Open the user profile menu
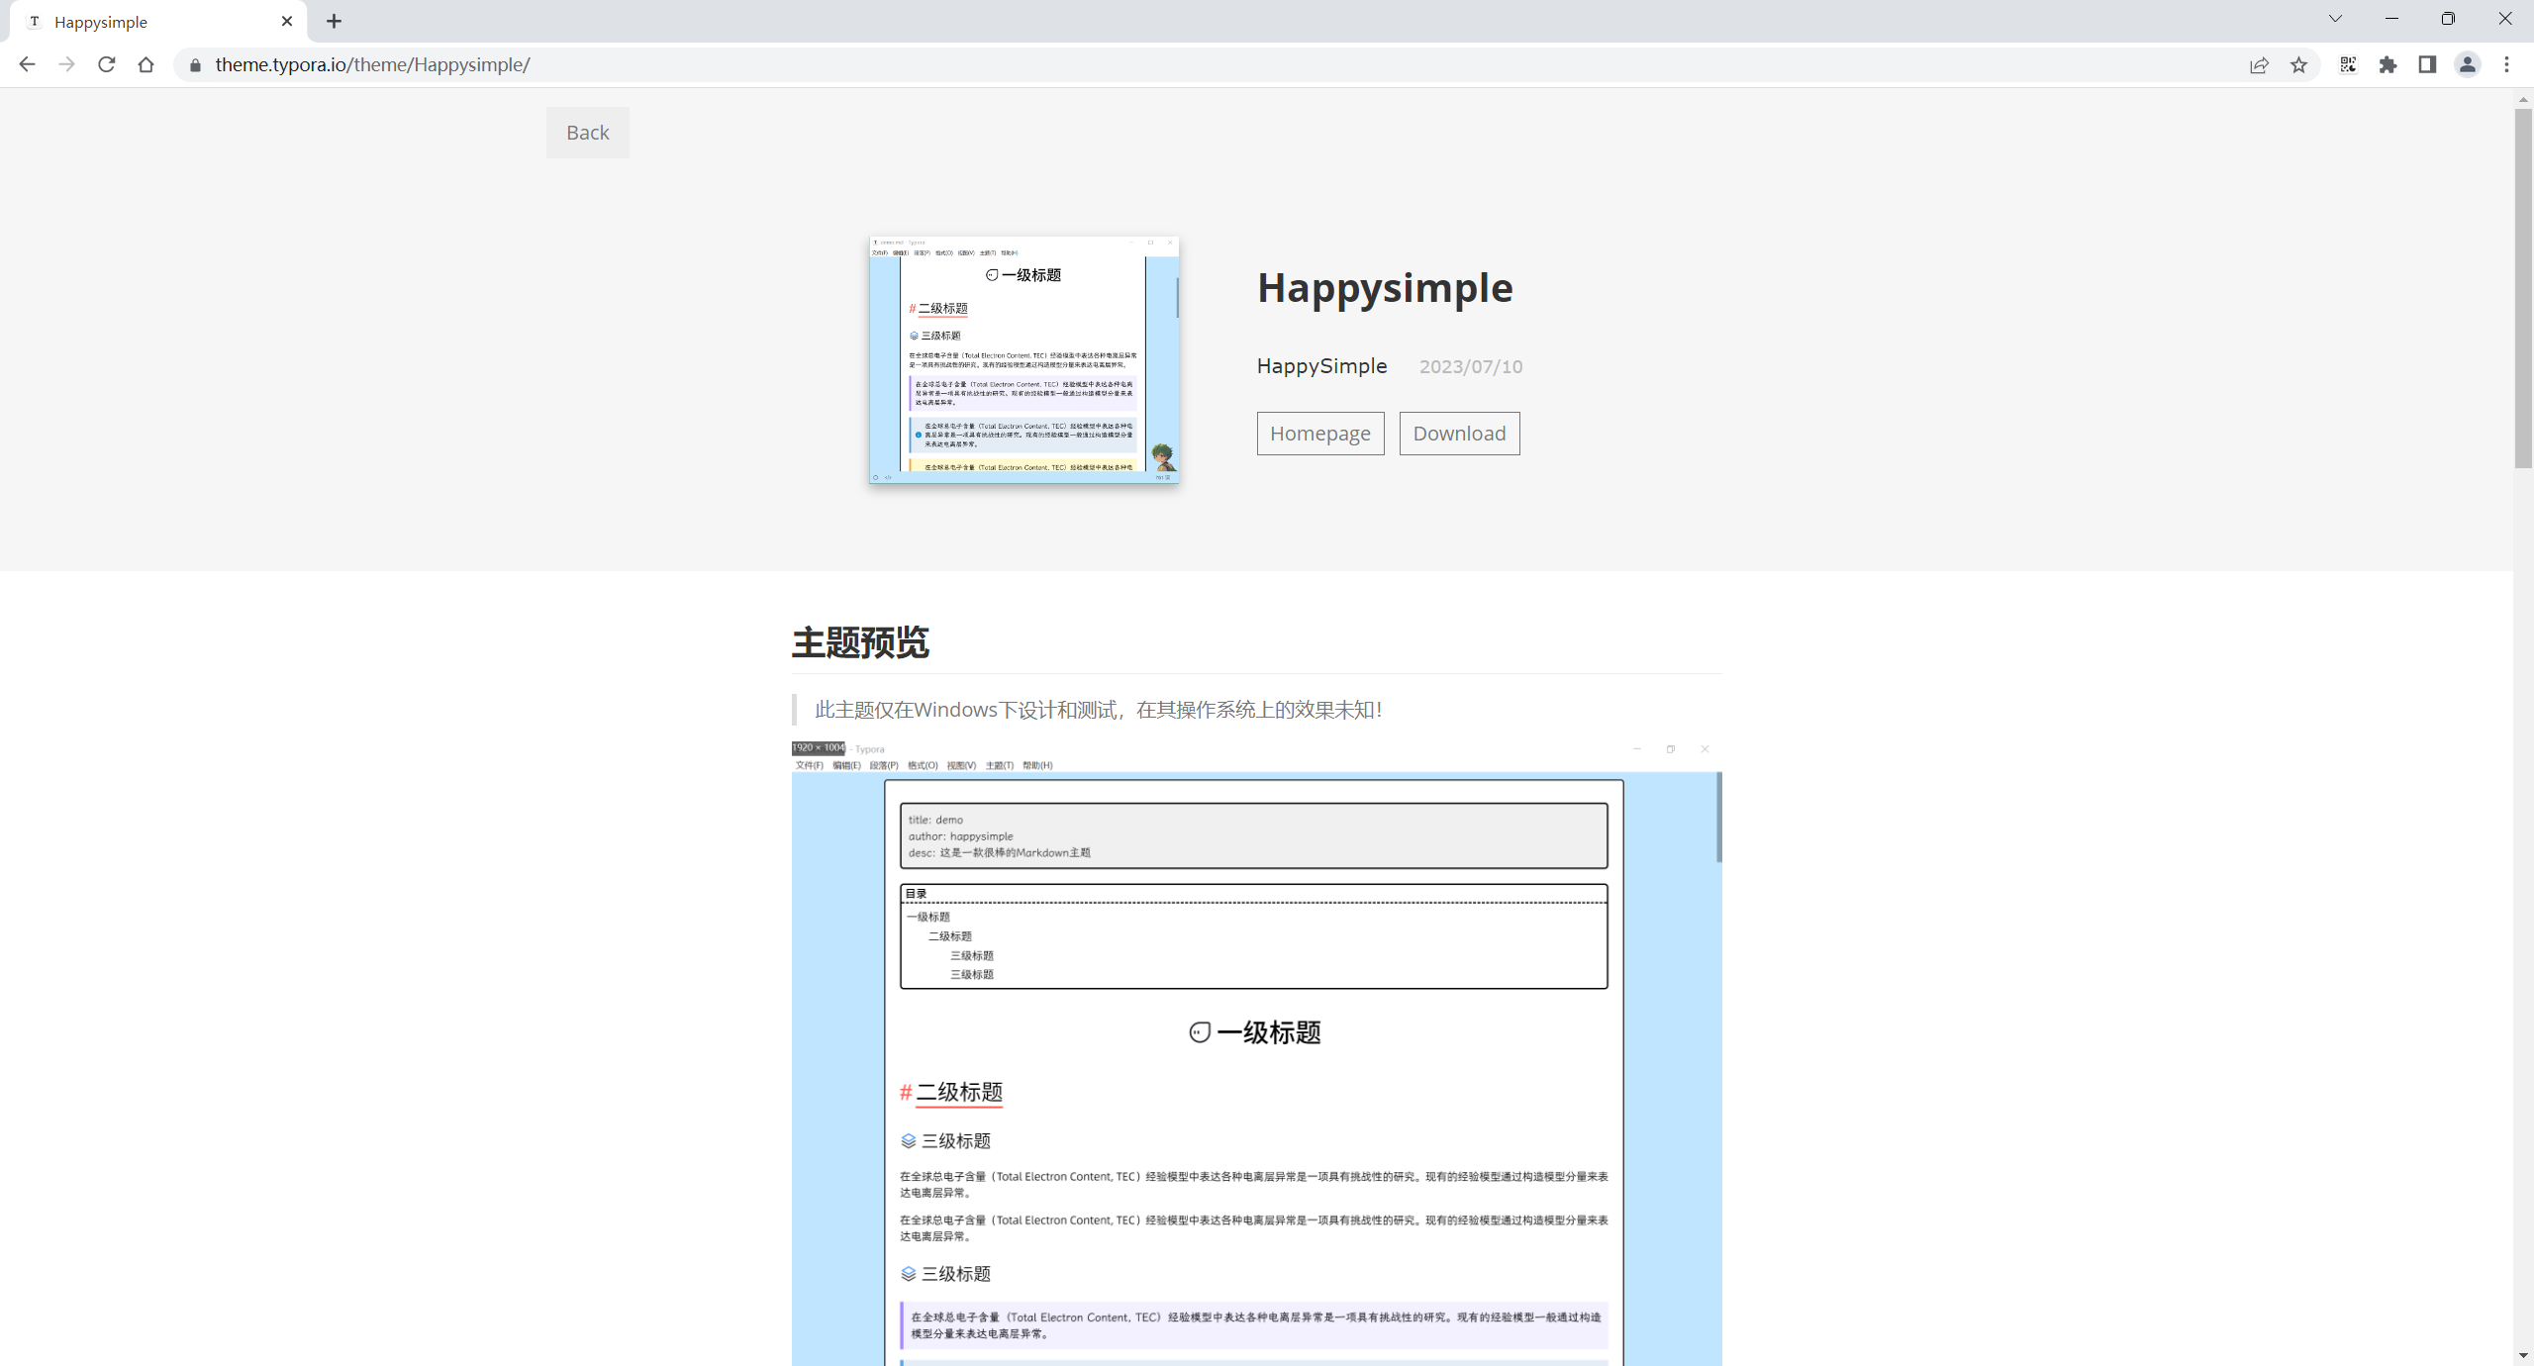 (2467, 64)
